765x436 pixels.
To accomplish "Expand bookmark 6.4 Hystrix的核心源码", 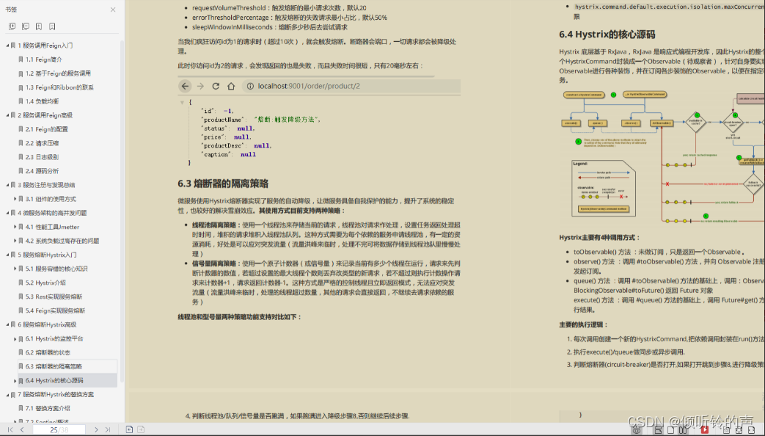I will [x=15, y=381].
